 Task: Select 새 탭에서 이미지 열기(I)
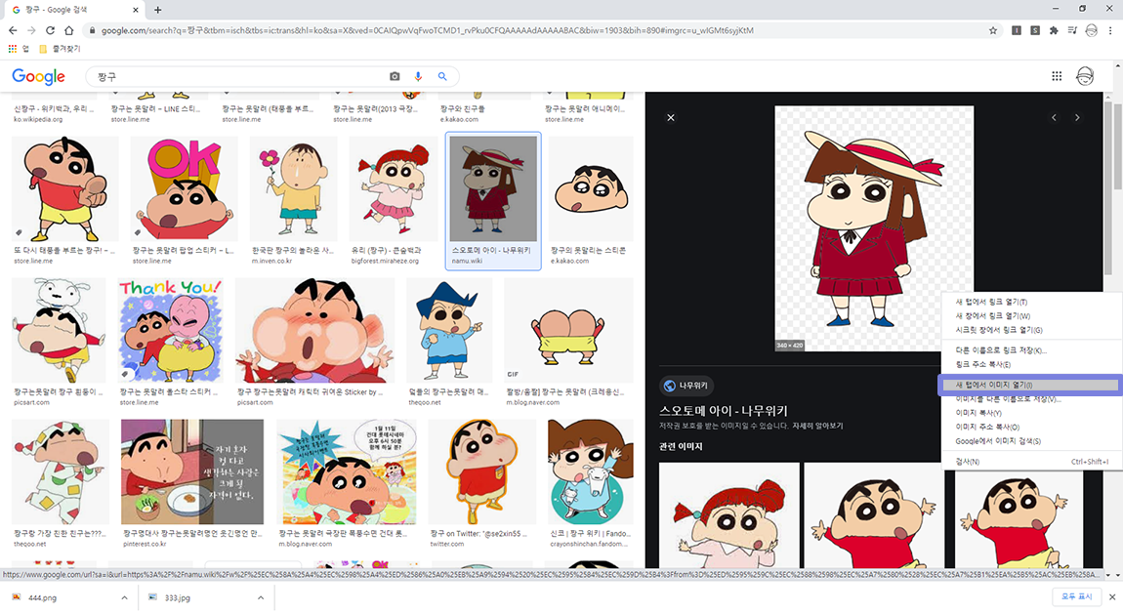coord(1030,385)
